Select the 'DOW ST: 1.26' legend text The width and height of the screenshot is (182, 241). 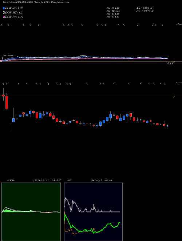(14, 8)
